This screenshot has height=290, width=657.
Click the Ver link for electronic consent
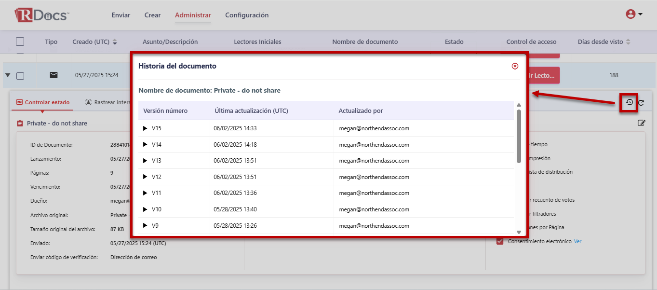[577, 241]
